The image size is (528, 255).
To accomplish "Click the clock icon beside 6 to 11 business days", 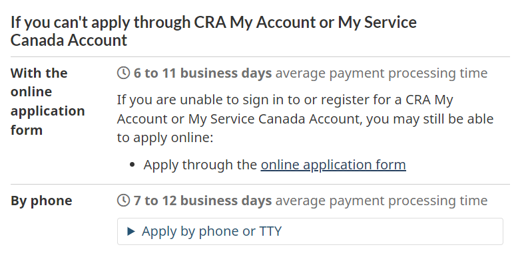I will (x=123, y=72).
